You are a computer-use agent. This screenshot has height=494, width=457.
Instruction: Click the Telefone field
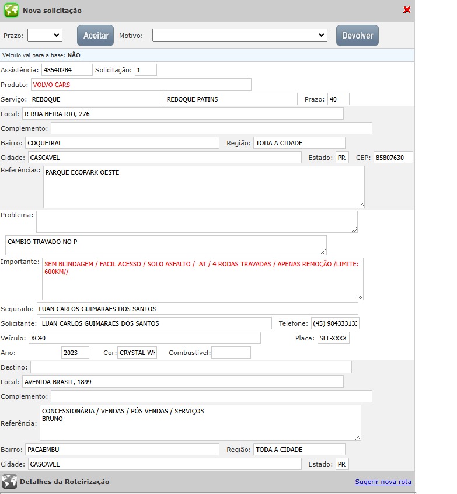click(x=335, y=323)
